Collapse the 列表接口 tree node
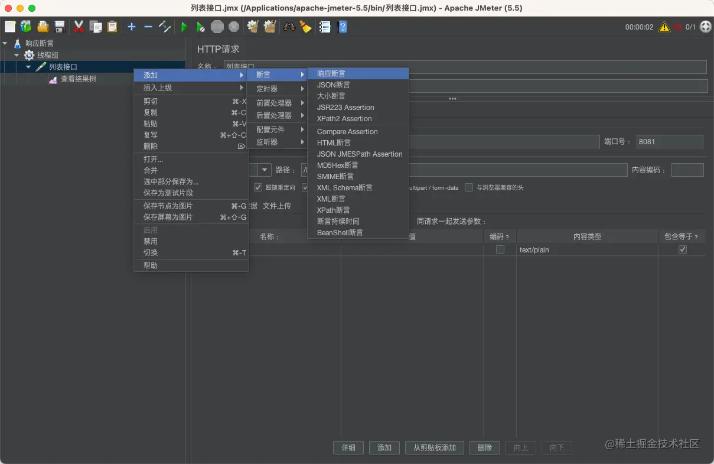Image resolution: width=714 pixels, height=464 pixels. (28, 67)
